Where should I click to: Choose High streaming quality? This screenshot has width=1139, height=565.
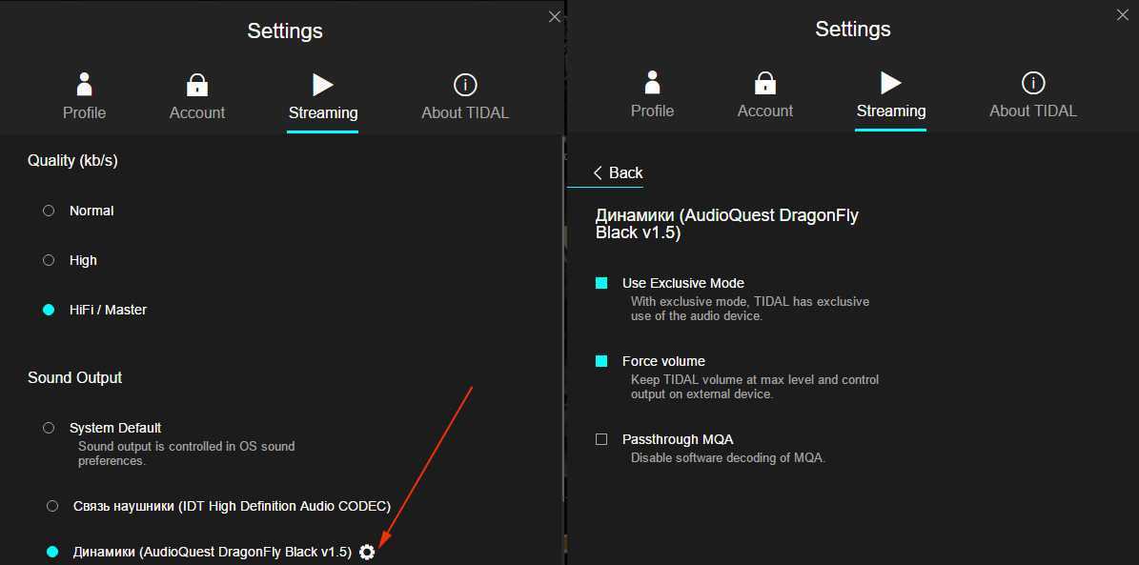tap(49, 260)
